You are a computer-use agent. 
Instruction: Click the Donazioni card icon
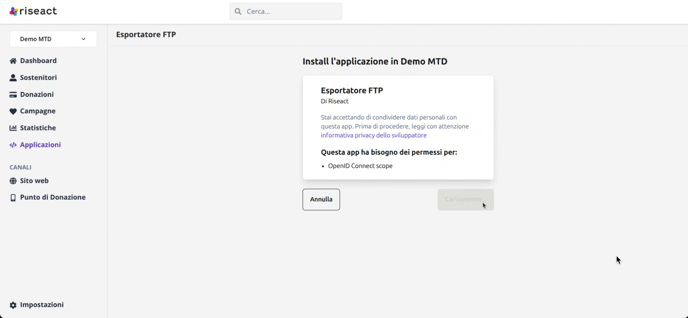tap(13, 94)
